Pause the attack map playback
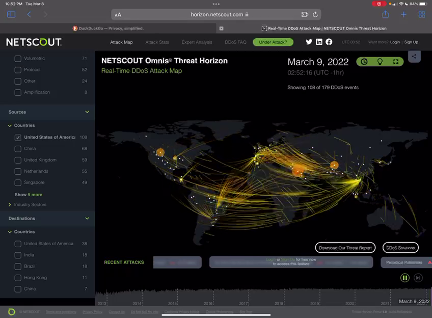 [x=404, y=278]
